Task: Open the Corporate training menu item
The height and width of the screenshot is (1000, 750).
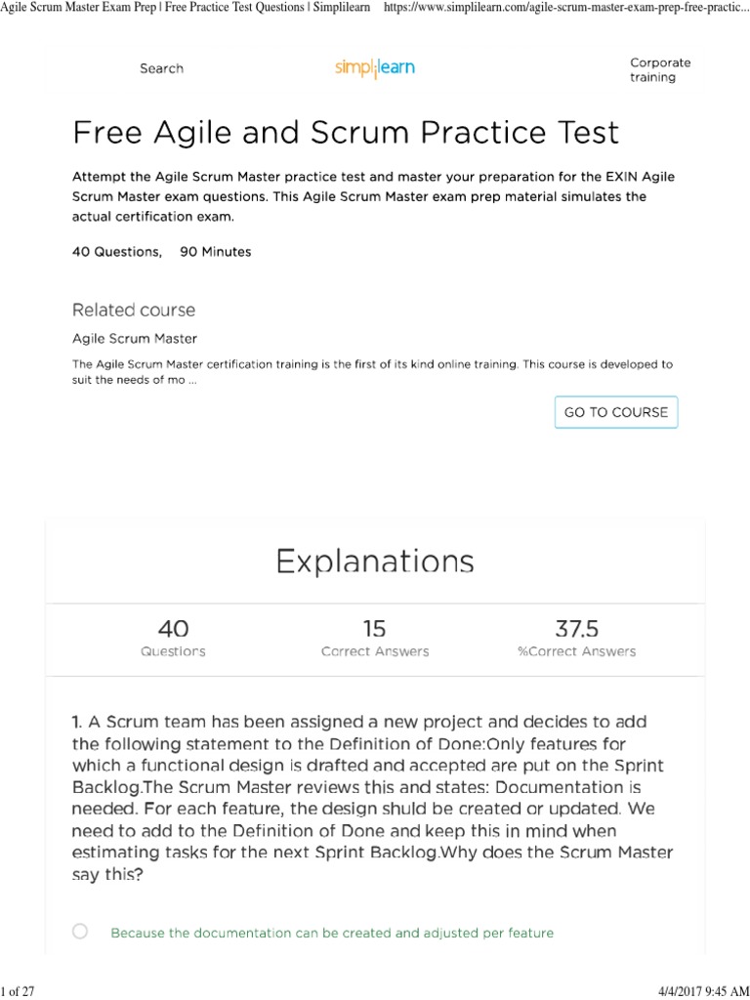Action: (660, 69)
